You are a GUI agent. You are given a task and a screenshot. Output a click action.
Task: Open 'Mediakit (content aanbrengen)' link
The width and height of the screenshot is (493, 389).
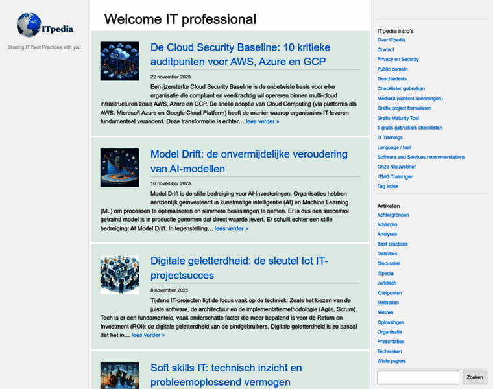(410, 99)
